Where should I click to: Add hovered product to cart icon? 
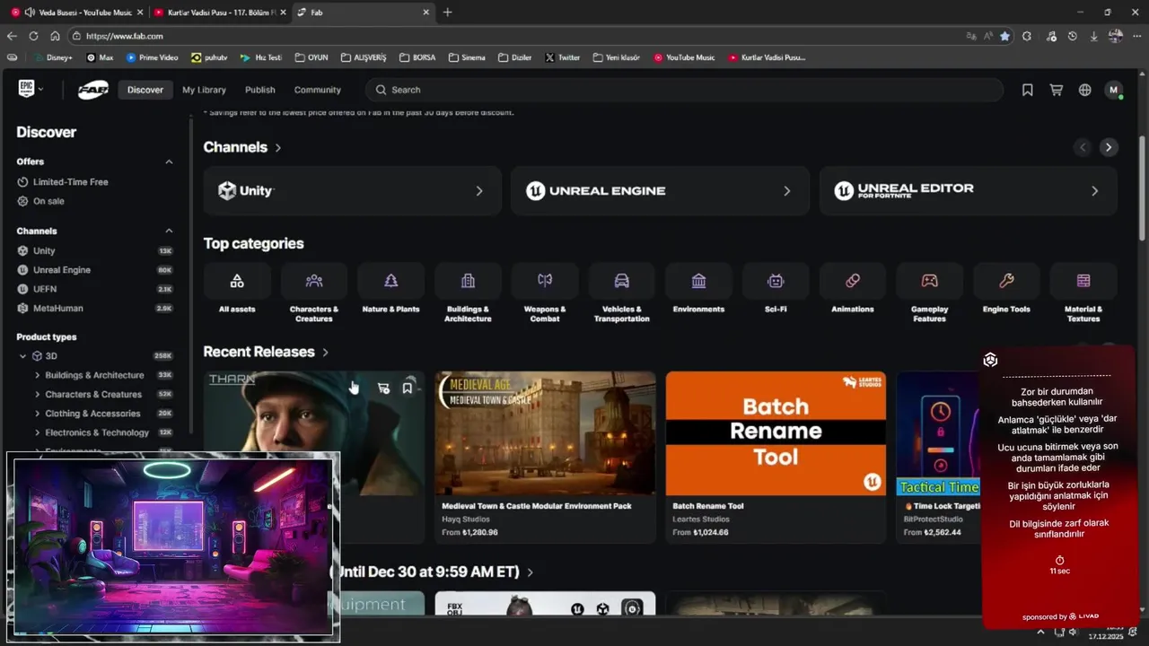click(383, 388)
